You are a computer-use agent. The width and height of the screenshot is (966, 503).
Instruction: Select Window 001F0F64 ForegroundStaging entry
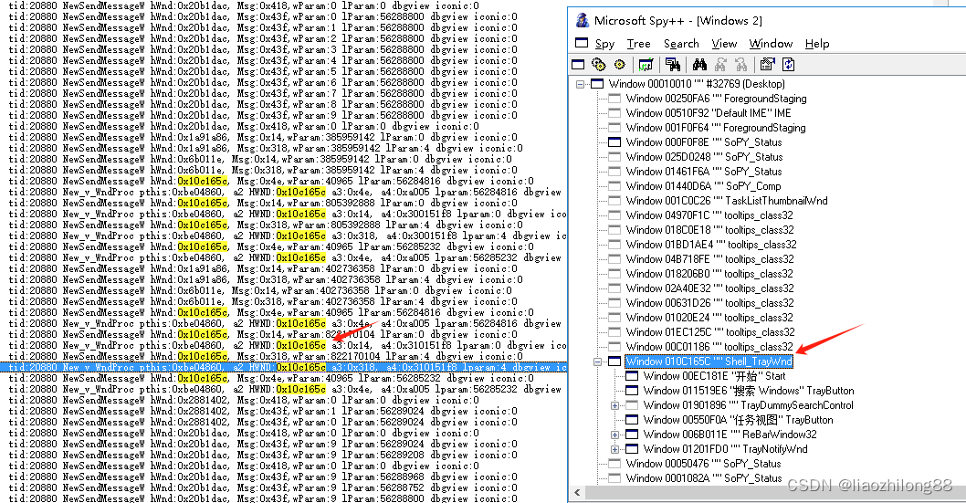pos(716,128)
